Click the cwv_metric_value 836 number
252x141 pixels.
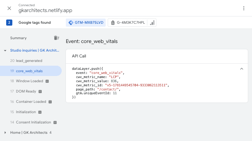114,81
